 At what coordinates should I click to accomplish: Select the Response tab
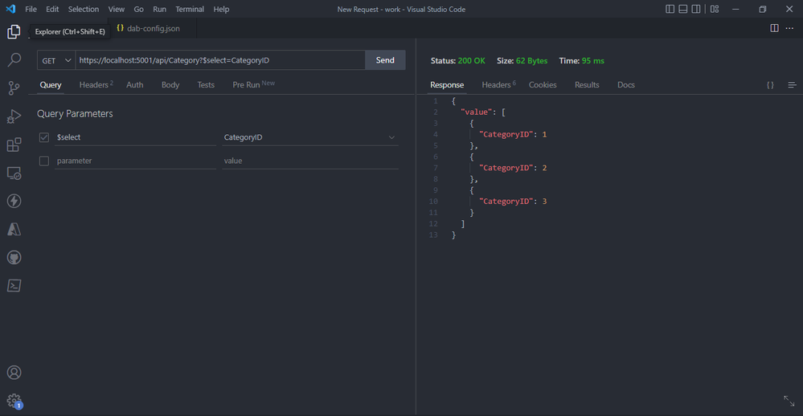click(x=447, y=85)
